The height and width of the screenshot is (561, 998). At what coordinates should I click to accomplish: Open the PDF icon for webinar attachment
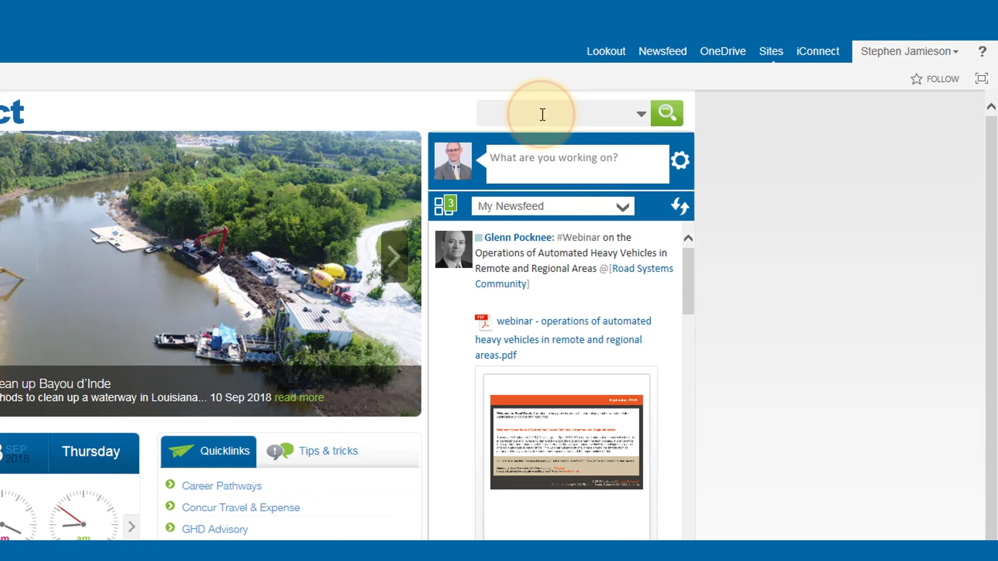click(483, 322)
